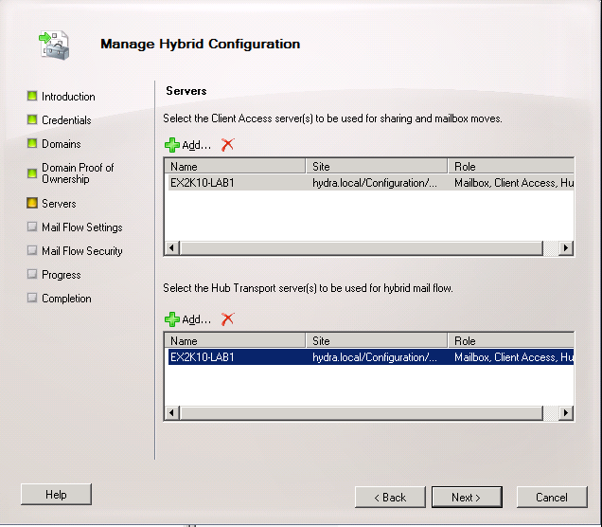Click the green plus Add icon for Hub Transport servers
The width and height of the screenshot is (602, 527).
(172, 319)
